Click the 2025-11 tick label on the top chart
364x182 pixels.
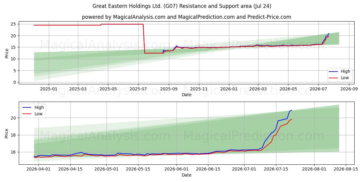(199, 89)
